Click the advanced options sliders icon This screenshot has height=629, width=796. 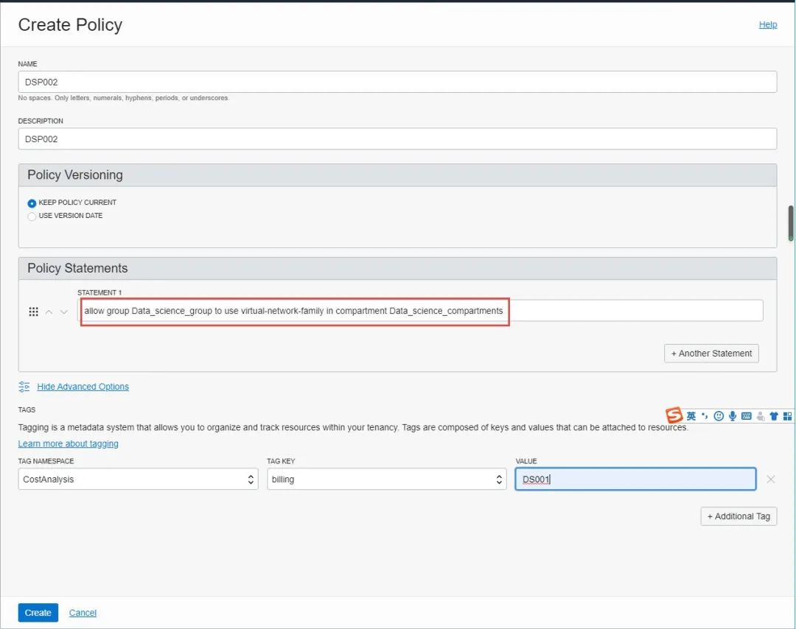[x=24, y=387]
